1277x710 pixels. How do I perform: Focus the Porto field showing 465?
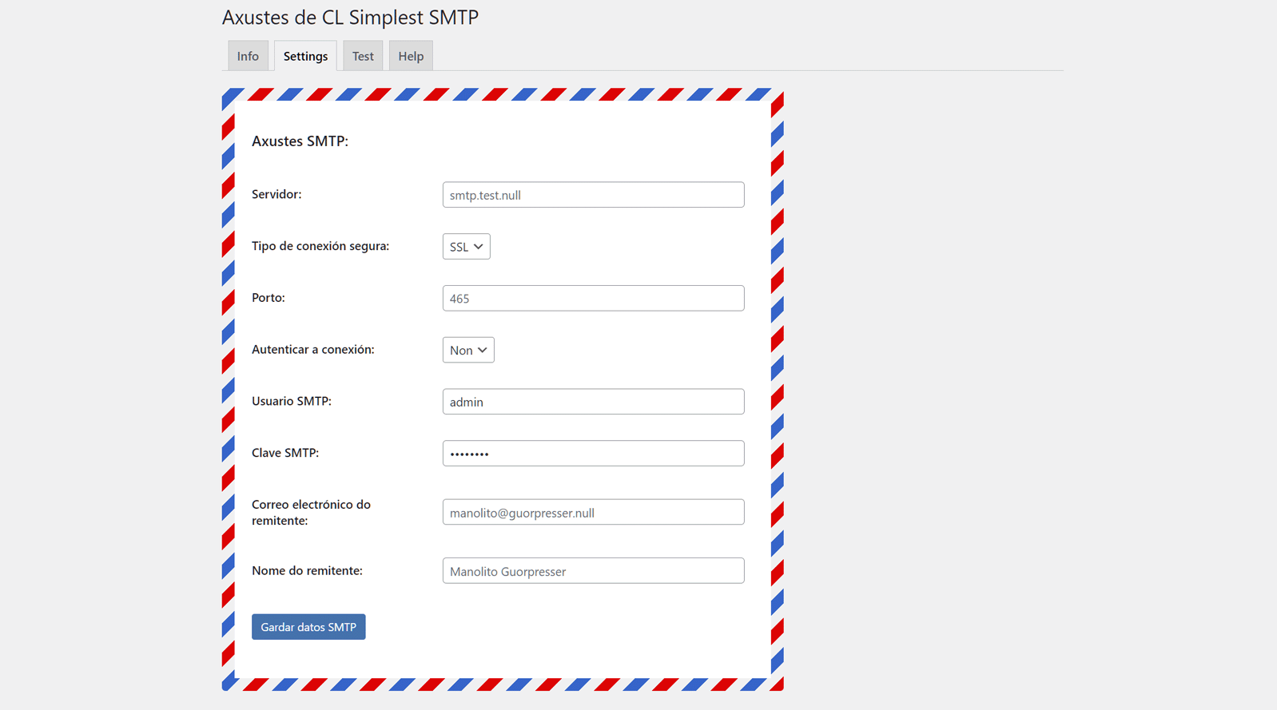click(x=593, y=298)
